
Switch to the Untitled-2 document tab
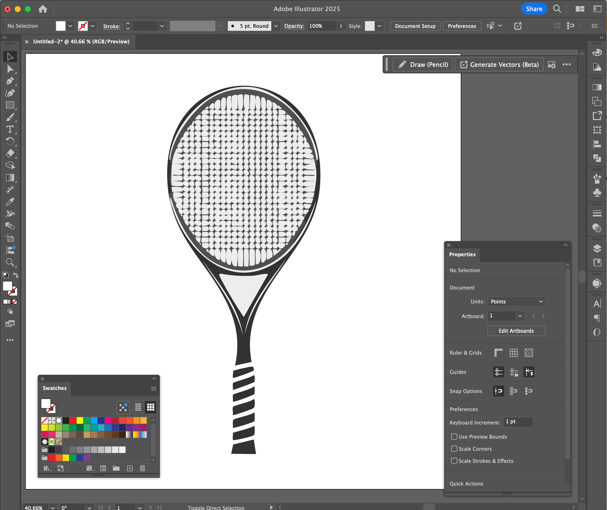pyautogui.click(x=81, y=42)
